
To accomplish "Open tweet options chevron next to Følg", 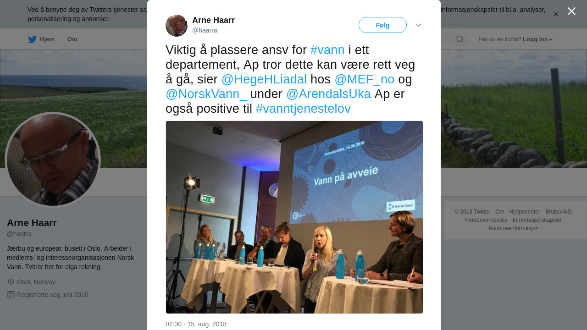I will (x=419, y=25).
